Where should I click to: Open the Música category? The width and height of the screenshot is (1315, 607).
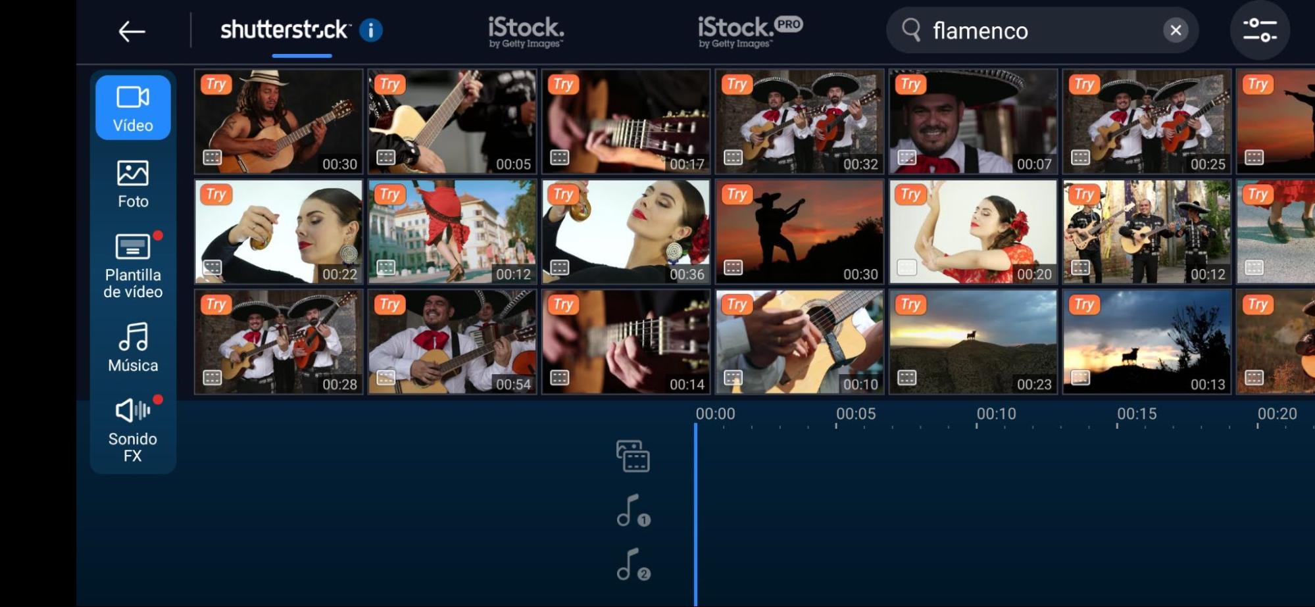(x=133, y=347)
